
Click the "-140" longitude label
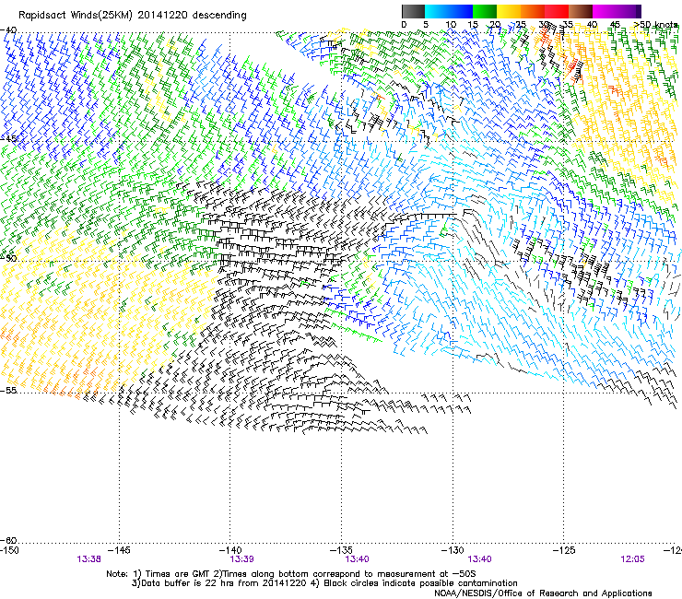coord(229,550)
